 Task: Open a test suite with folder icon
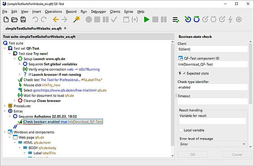click(x=14, y=19)
